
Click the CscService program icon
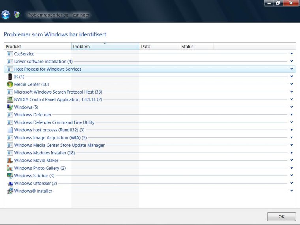coord(10,54)
